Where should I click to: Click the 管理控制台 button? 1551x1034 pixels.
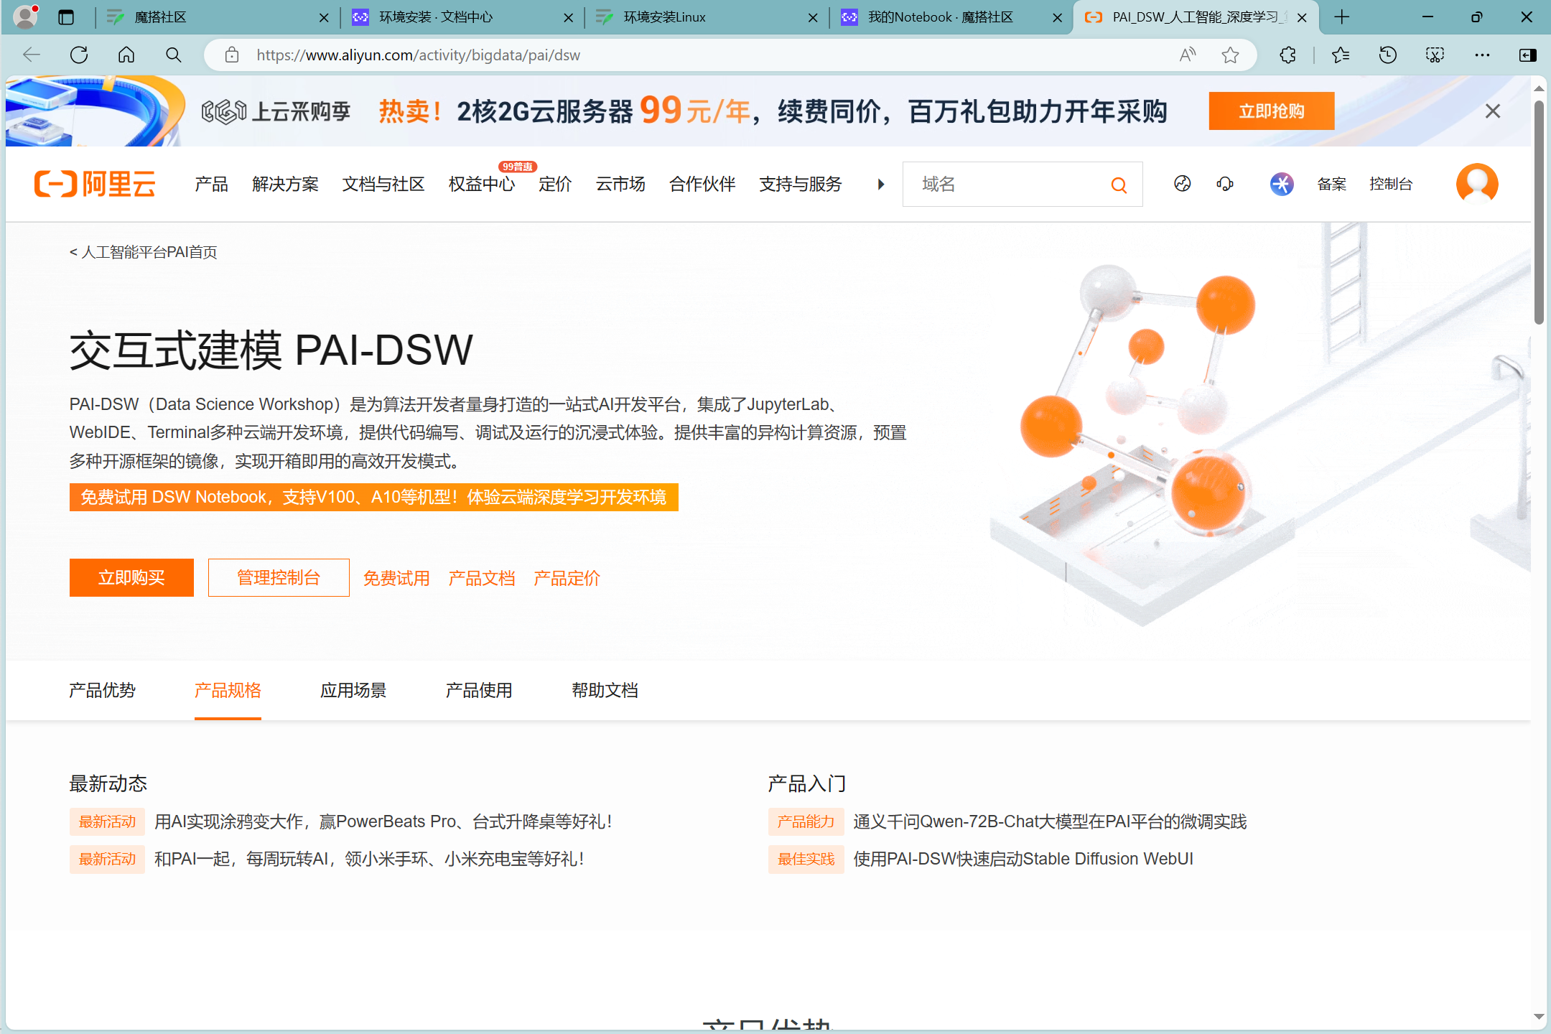279,578
